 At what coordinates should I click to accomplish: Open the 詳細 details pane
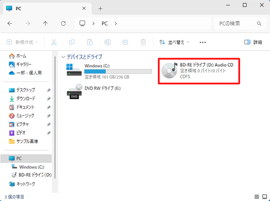coord(253,42)
